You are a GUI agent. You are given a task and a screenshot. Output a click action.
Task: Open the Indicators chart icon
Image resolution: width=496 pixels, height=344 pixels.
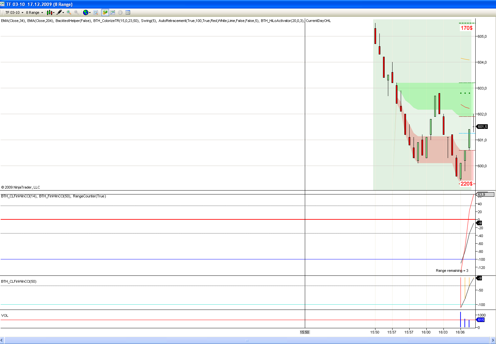113,12
